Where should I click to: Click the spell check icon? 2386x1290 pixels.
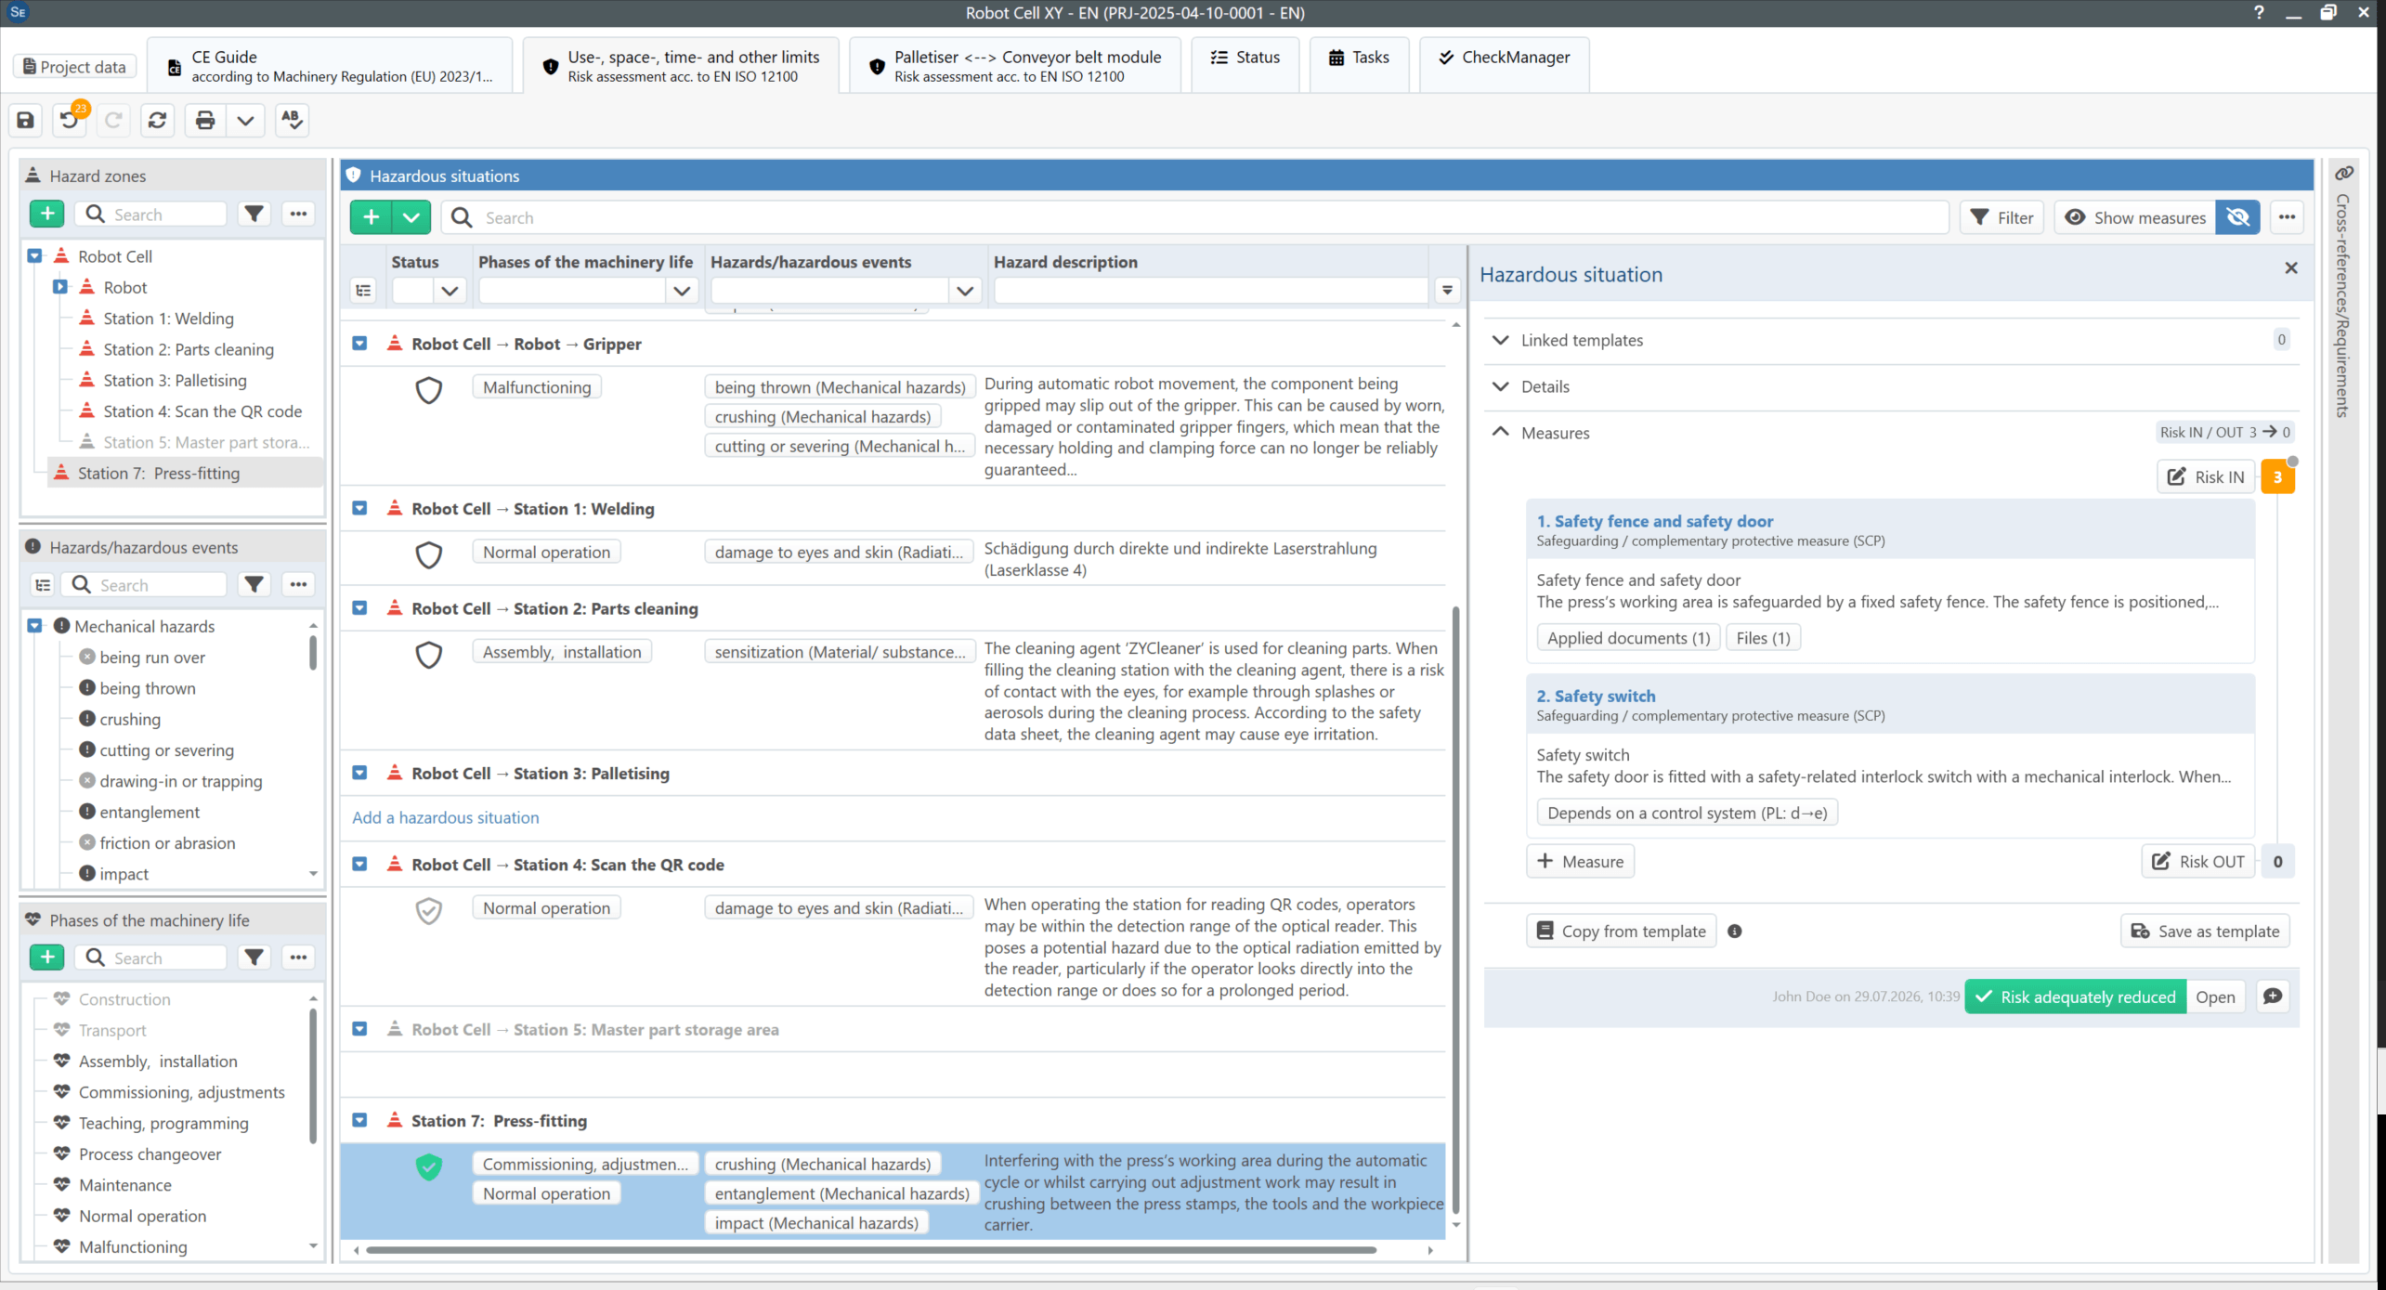point(292,120)
